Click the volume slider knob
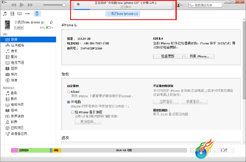 pyautogui.click(x=64, y=5)
